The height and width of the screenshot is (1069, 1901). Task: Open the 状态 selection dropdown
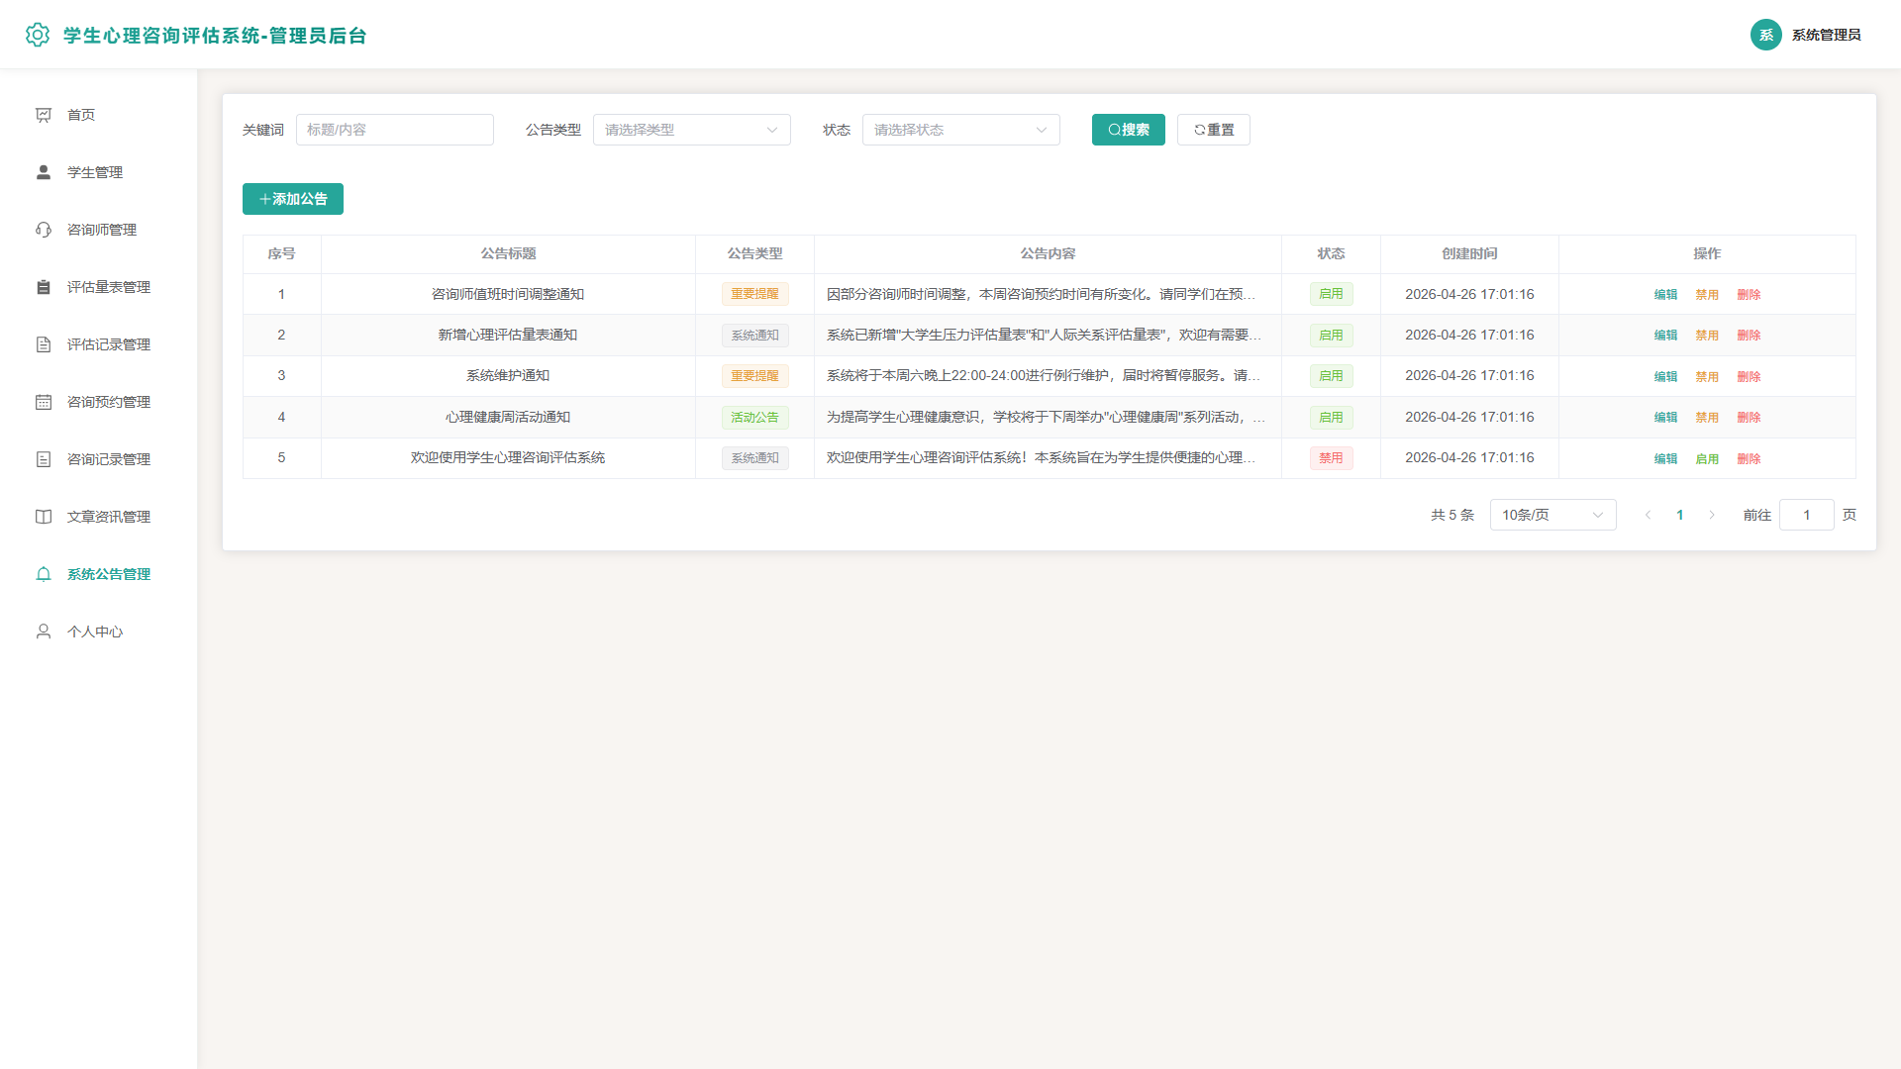[x=961, y=130]
